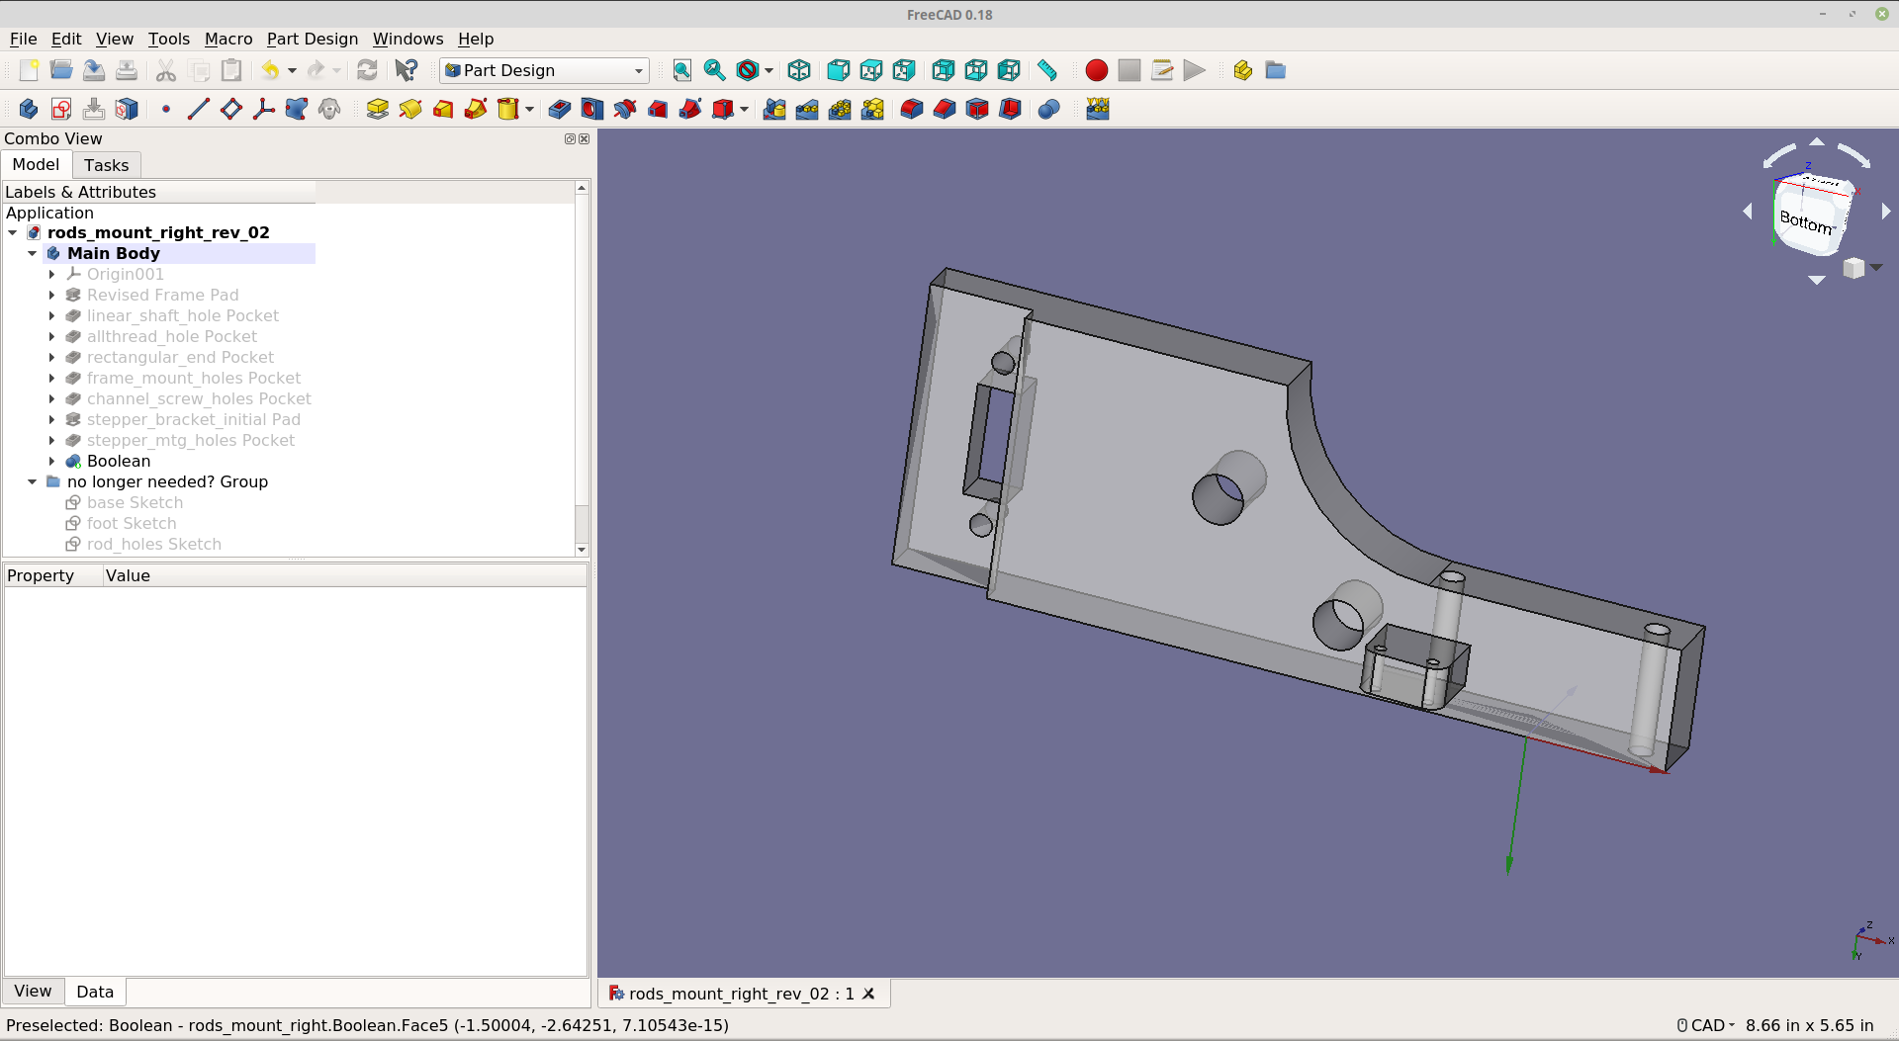Open the draw style dropdown arrow
The image size is (1899, 1041).
point(769,70)
